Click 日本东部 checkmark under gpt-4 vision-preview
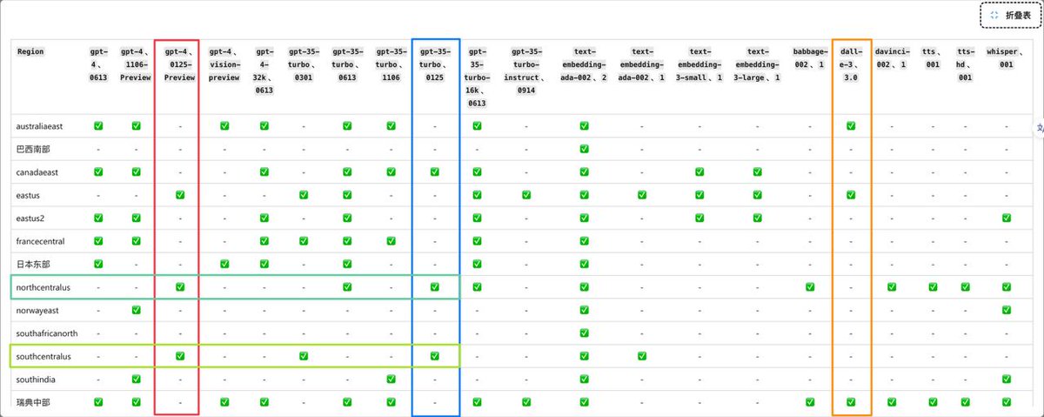 coord(224,264)
